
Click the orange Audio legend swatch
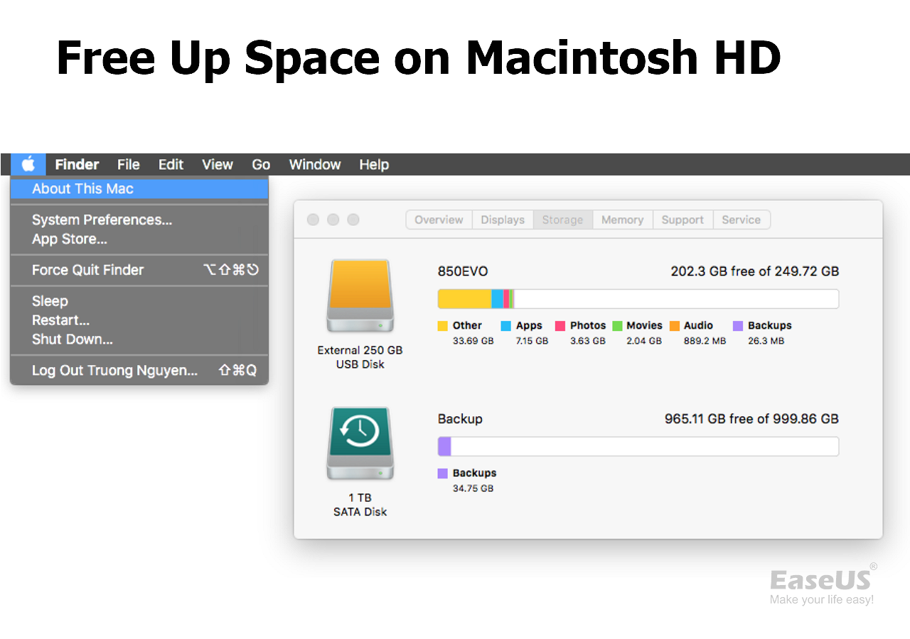click(x=675, y=326)
